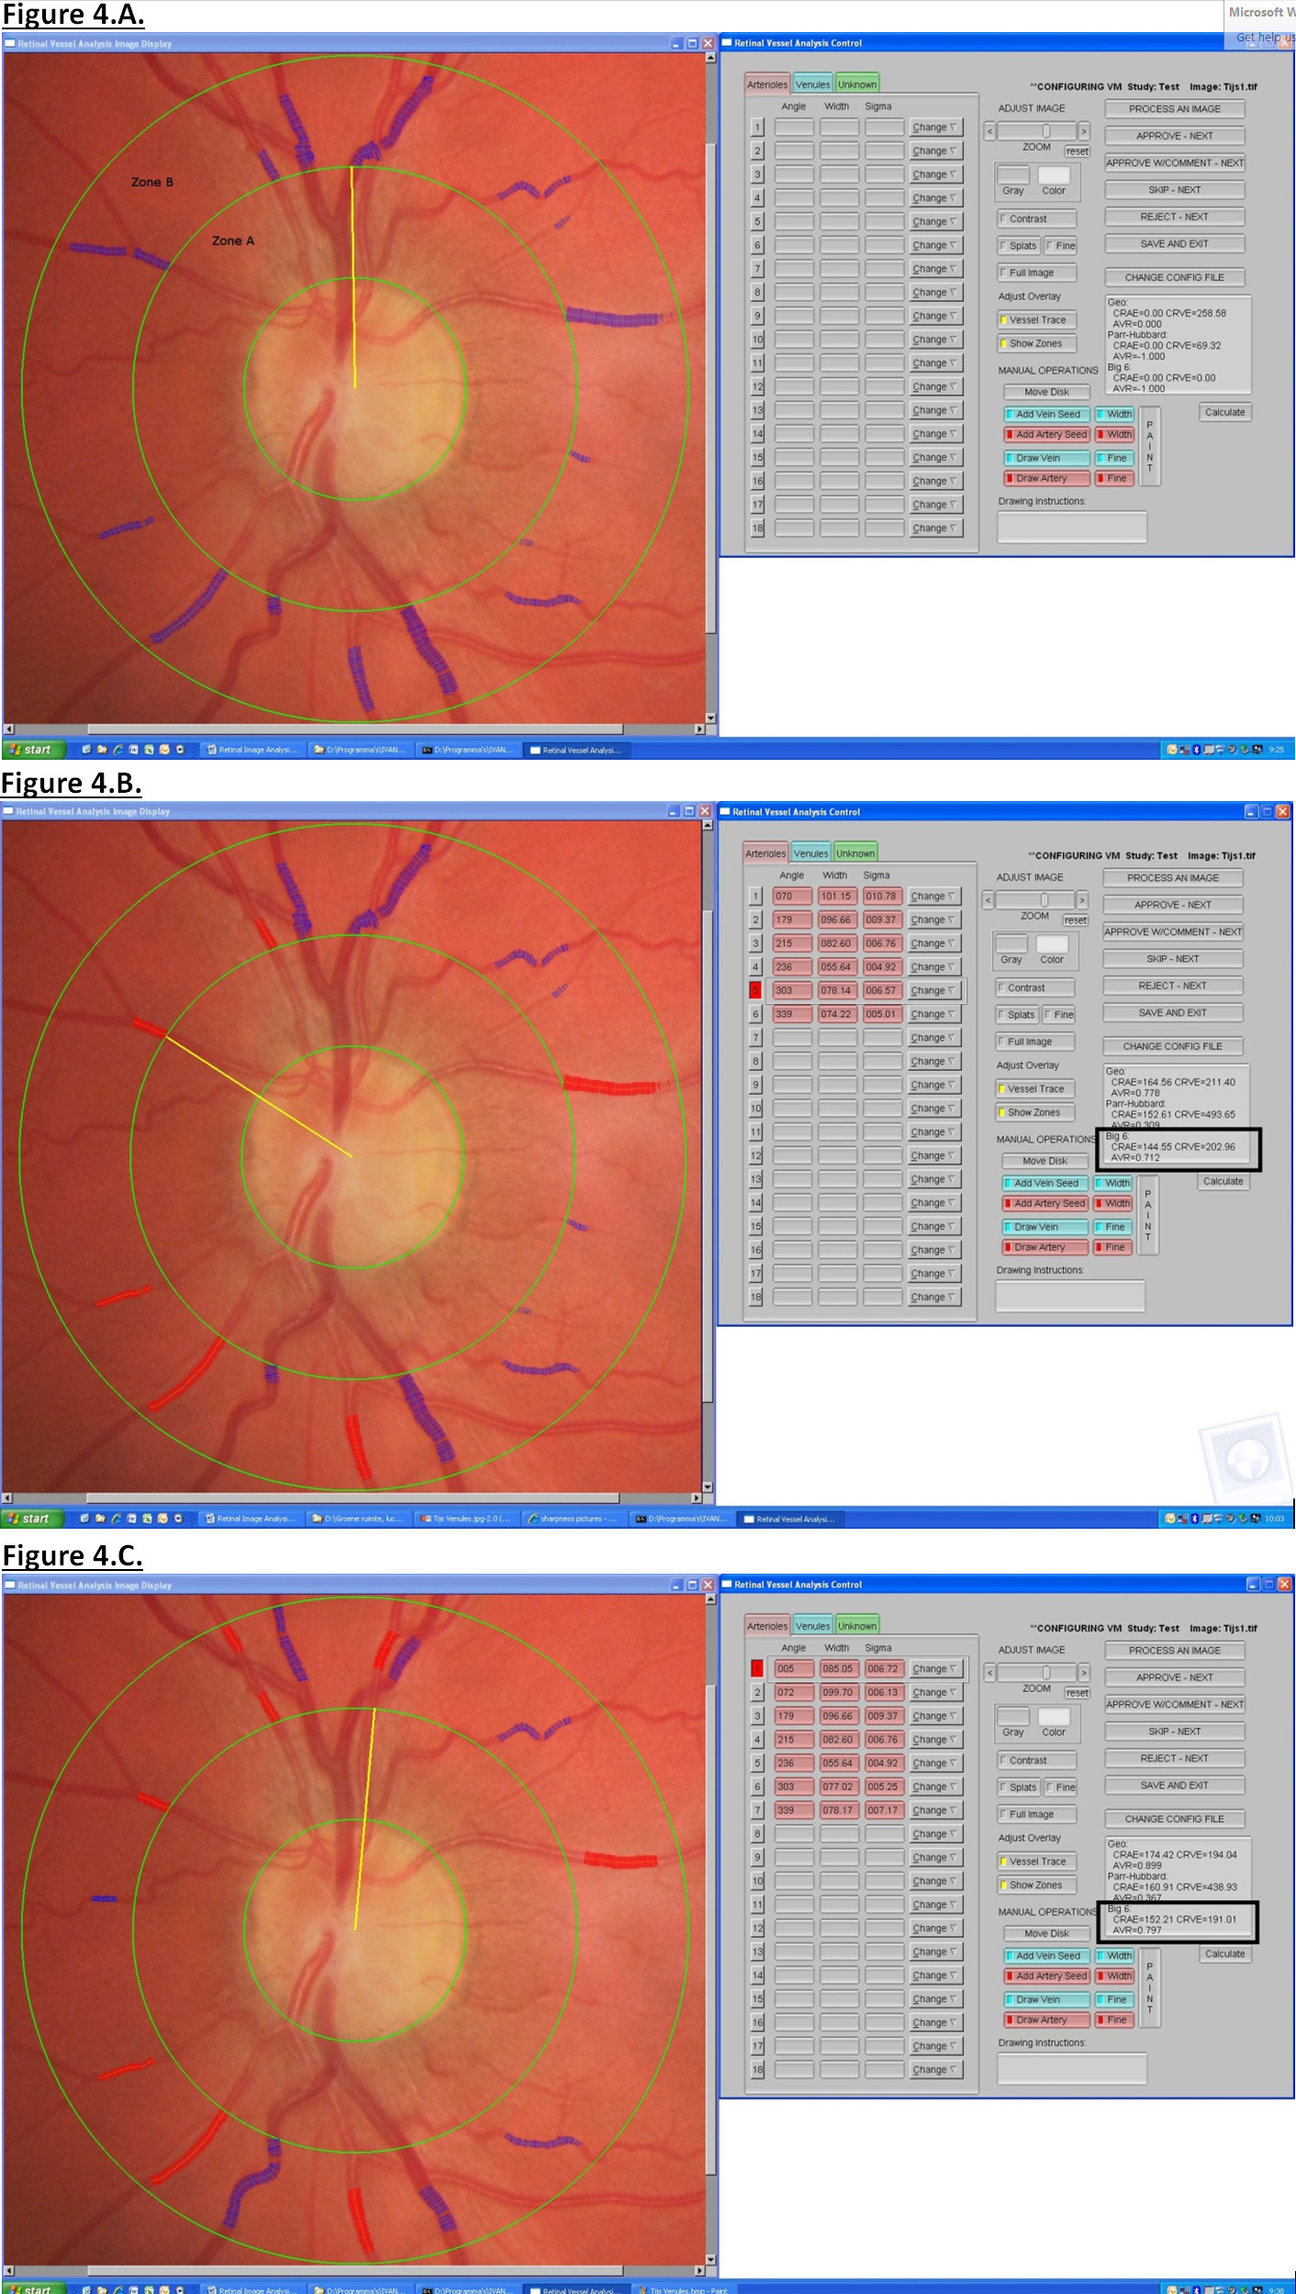Toggle Vessel Trace overlay in Figure 4.A

tap(1036, 319)
